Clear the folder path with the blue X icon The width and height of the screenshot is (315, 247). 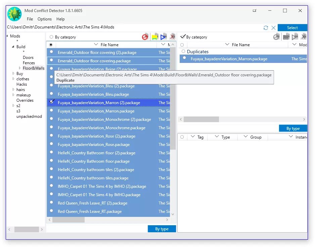point(273,28)
